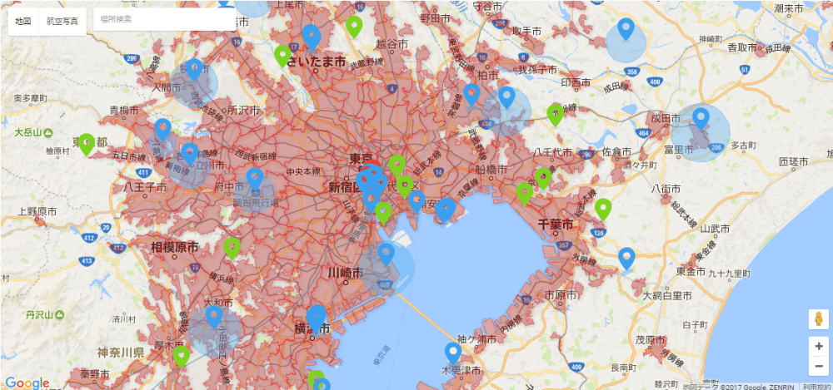The image size is (833, 390).
Task: Zoom in with the plus button
Action: (x=819, y=347)
